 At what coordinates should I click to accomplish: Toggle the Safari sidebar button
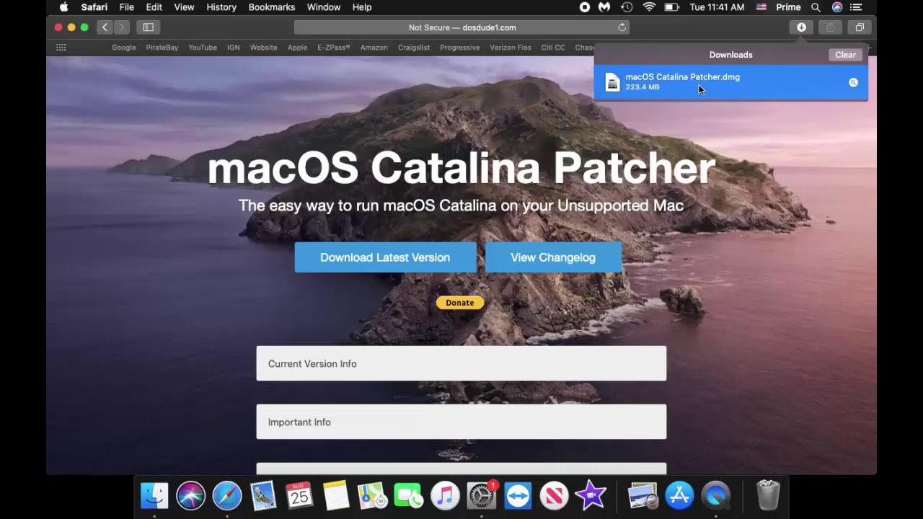tap(149, 27)
